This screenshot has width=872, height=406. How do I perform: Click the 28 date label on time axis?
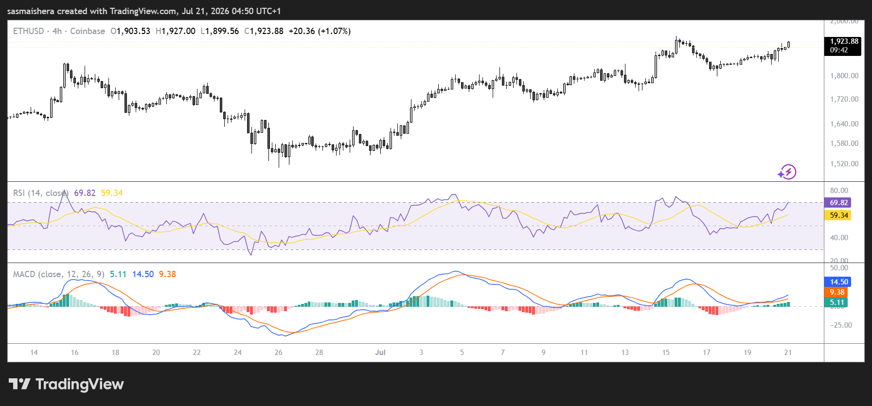tap(319, 353)
